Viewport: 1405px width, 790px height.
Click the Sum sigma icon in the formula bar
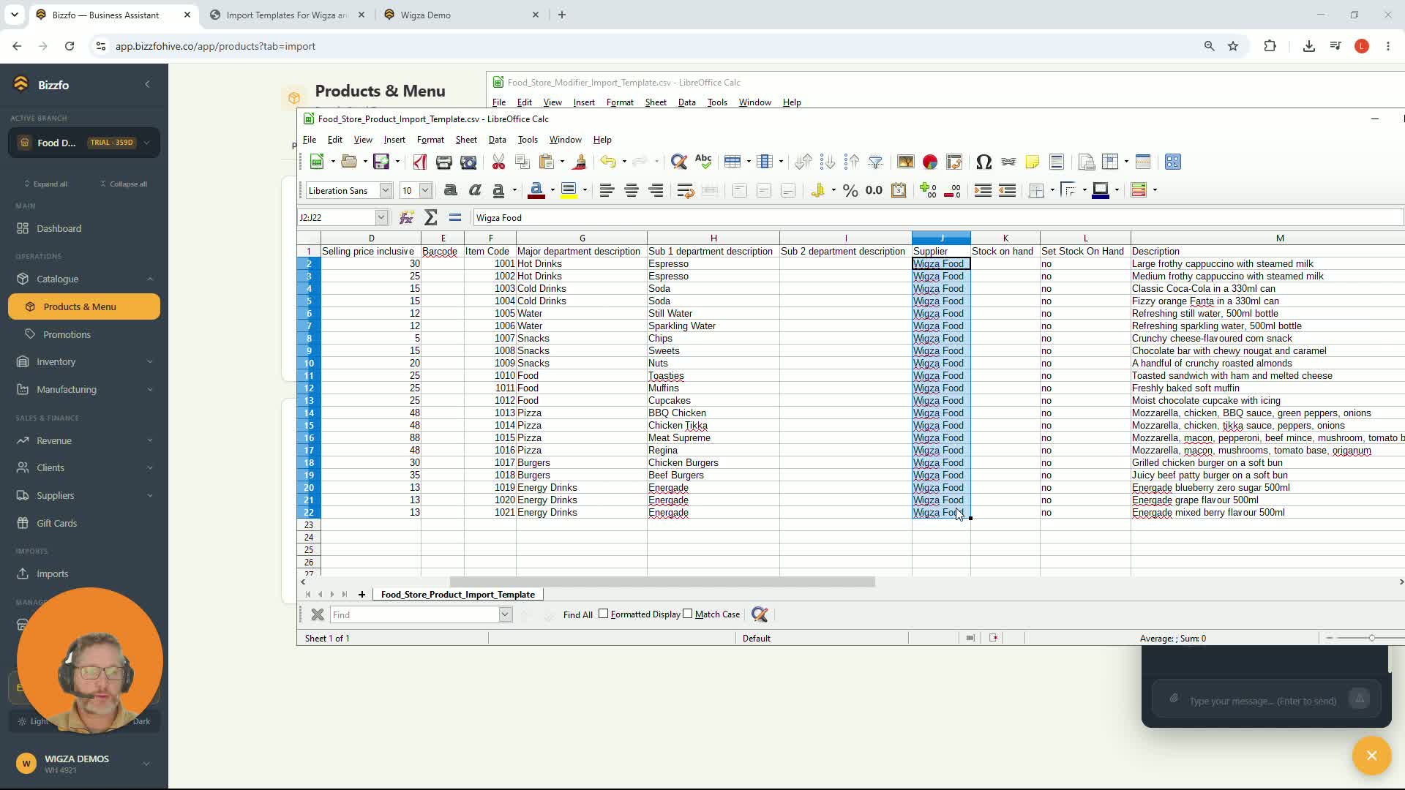click(431, 217)
